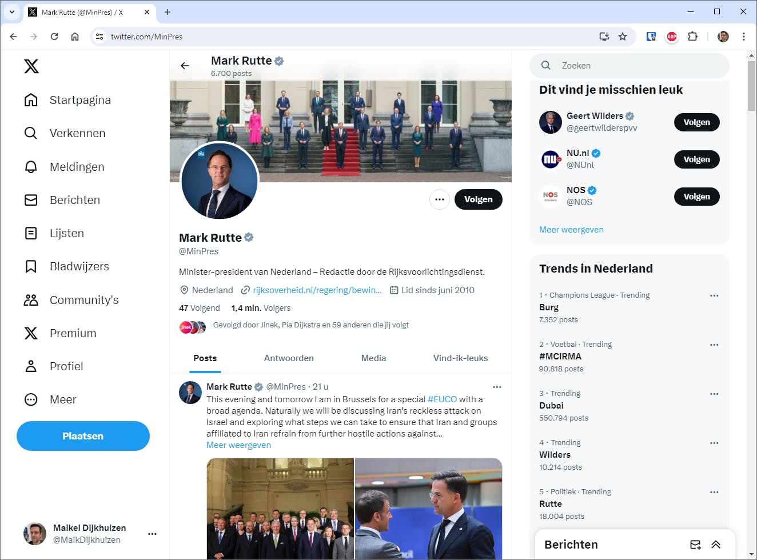Viewport: 757px width, 560px height.
Task: Open options for the #MCIRMA trend
Action: tap(714, 345)
